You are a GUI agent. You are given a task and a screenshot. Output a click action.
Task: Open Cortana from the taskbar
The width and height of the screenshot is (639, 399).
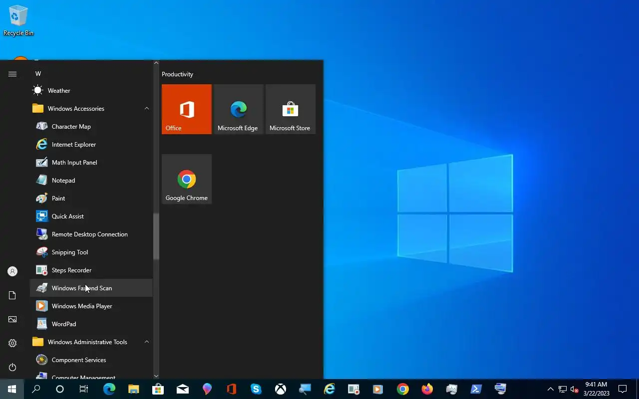(x=60, y=389)
